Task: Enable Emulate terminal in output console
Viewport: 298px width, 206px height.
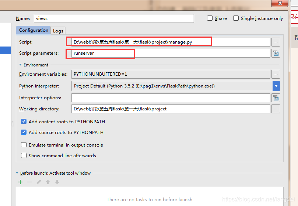Action: pos(24,145)
